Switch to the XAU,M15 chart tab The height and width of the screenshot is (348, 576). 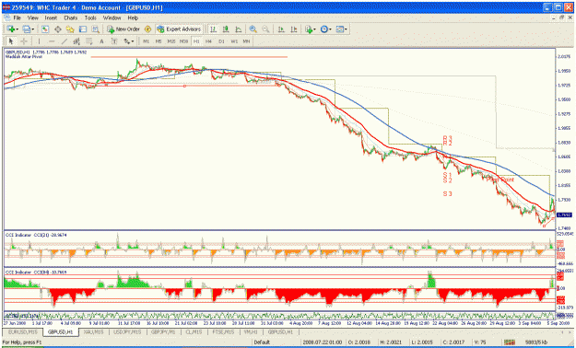pos(95,331)
